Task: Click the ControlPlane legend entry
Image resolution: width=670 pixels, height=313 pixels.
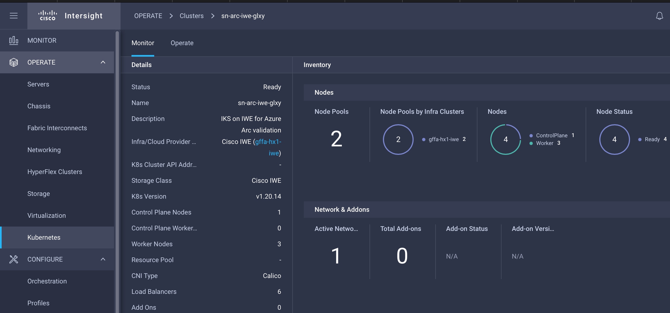Action: click(x=552, y=135)
